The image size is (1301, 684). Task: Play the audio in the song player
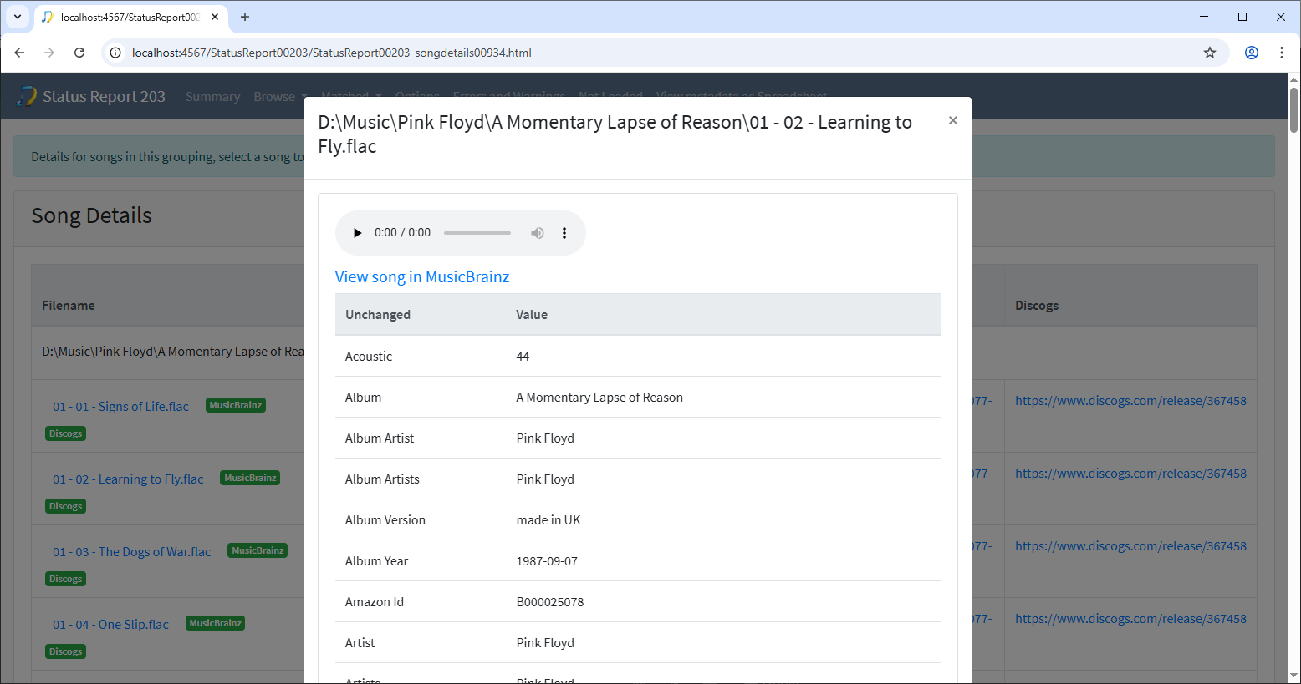[357, 233]
